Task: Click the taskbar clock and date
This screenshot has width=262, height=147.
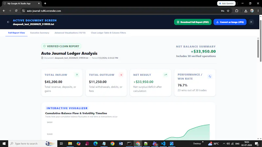Action: tap(247, 143)
